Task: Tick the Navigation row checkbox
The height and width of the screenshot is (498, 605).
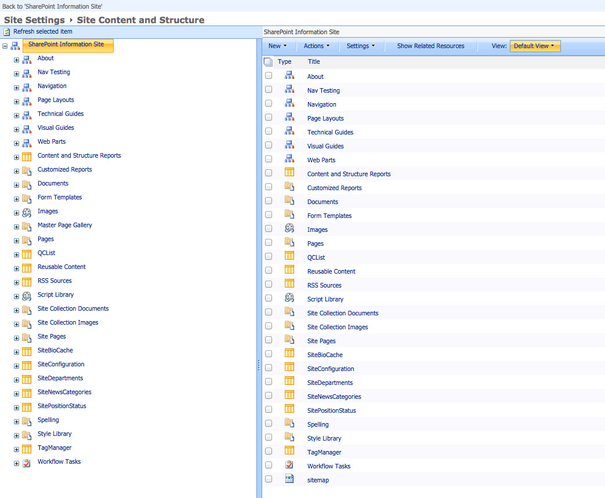Action: [269, 103]
